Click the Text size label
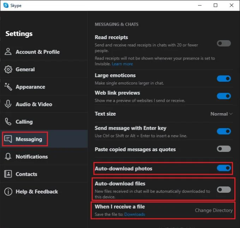Screen dimensions: 240x228 click(105, 114)
